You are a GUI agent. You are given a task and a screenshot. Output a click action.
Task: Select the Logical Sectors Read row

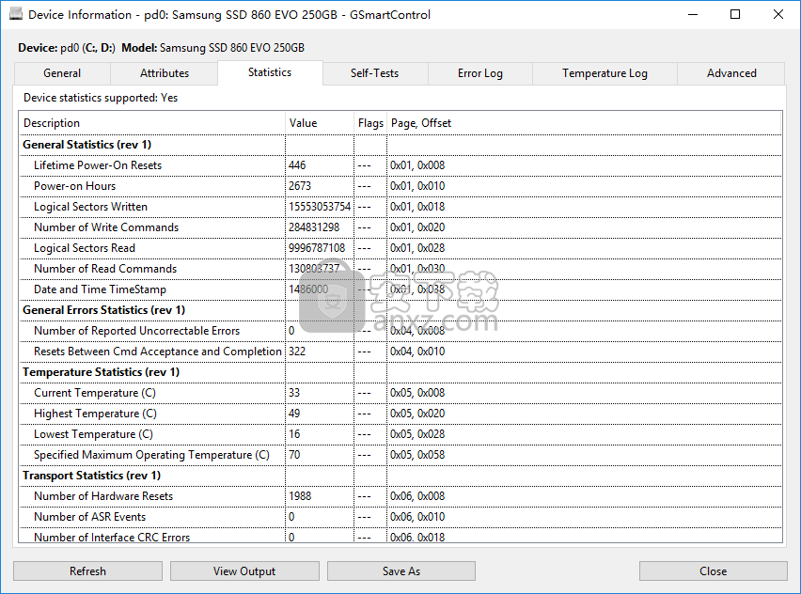(400, 248)
